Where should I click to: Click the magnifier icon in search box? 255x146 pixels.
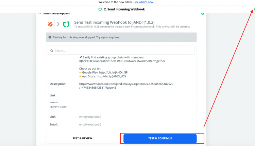(52, 51)
